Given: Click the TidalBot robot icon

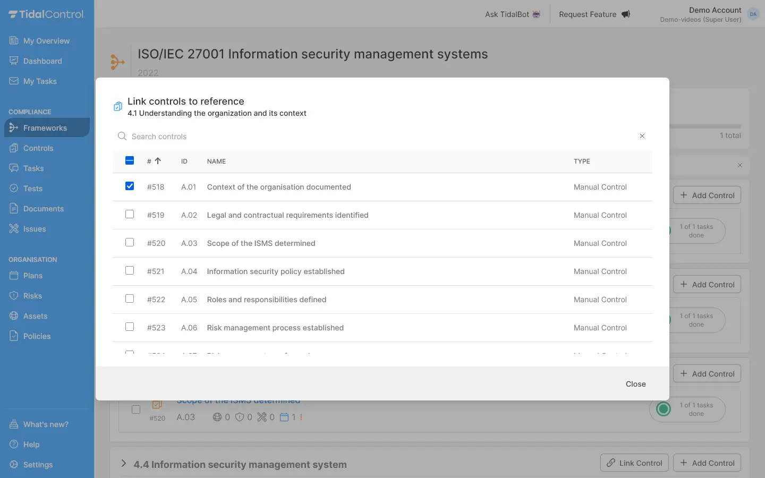Looking at the screenshot, I should click(537, 14).
